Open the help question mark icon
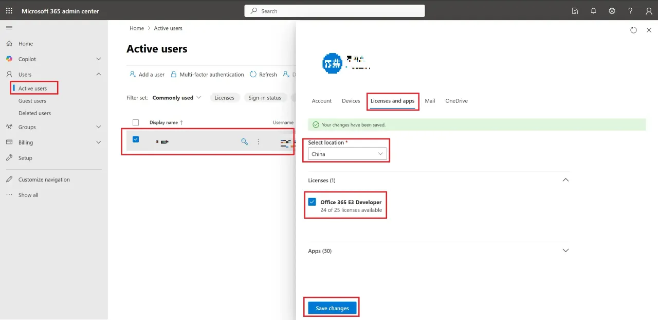 click(630, 11)
